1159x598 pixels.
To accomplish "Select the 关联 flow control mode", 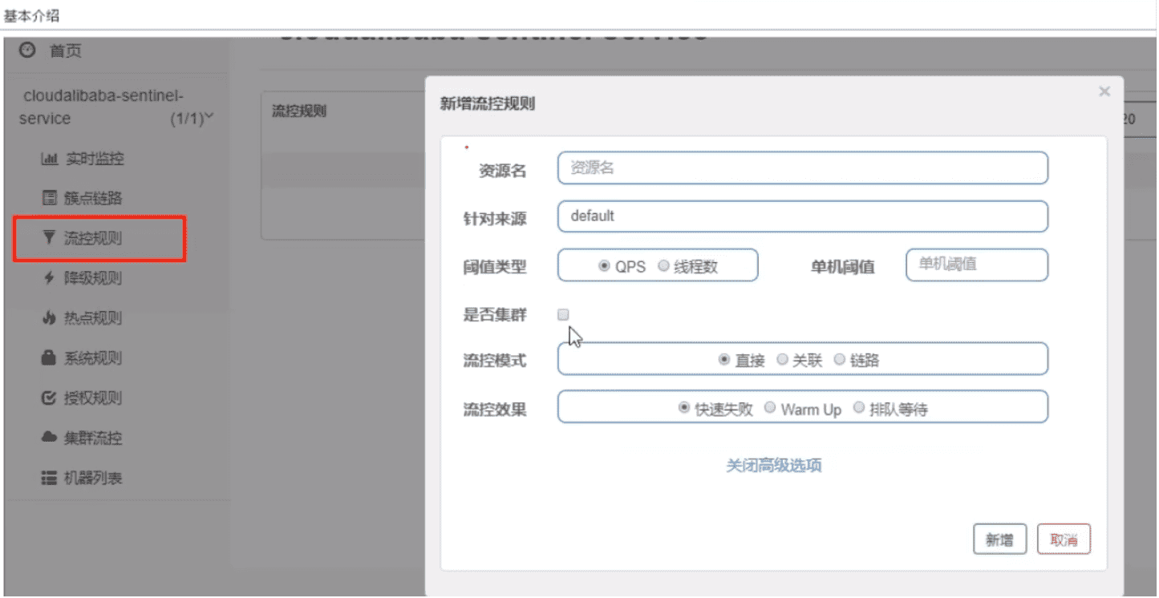I will point(783,360).
